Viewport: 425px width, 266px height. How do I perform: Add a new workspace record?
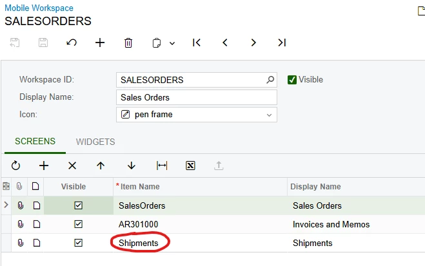click(100, 43)
